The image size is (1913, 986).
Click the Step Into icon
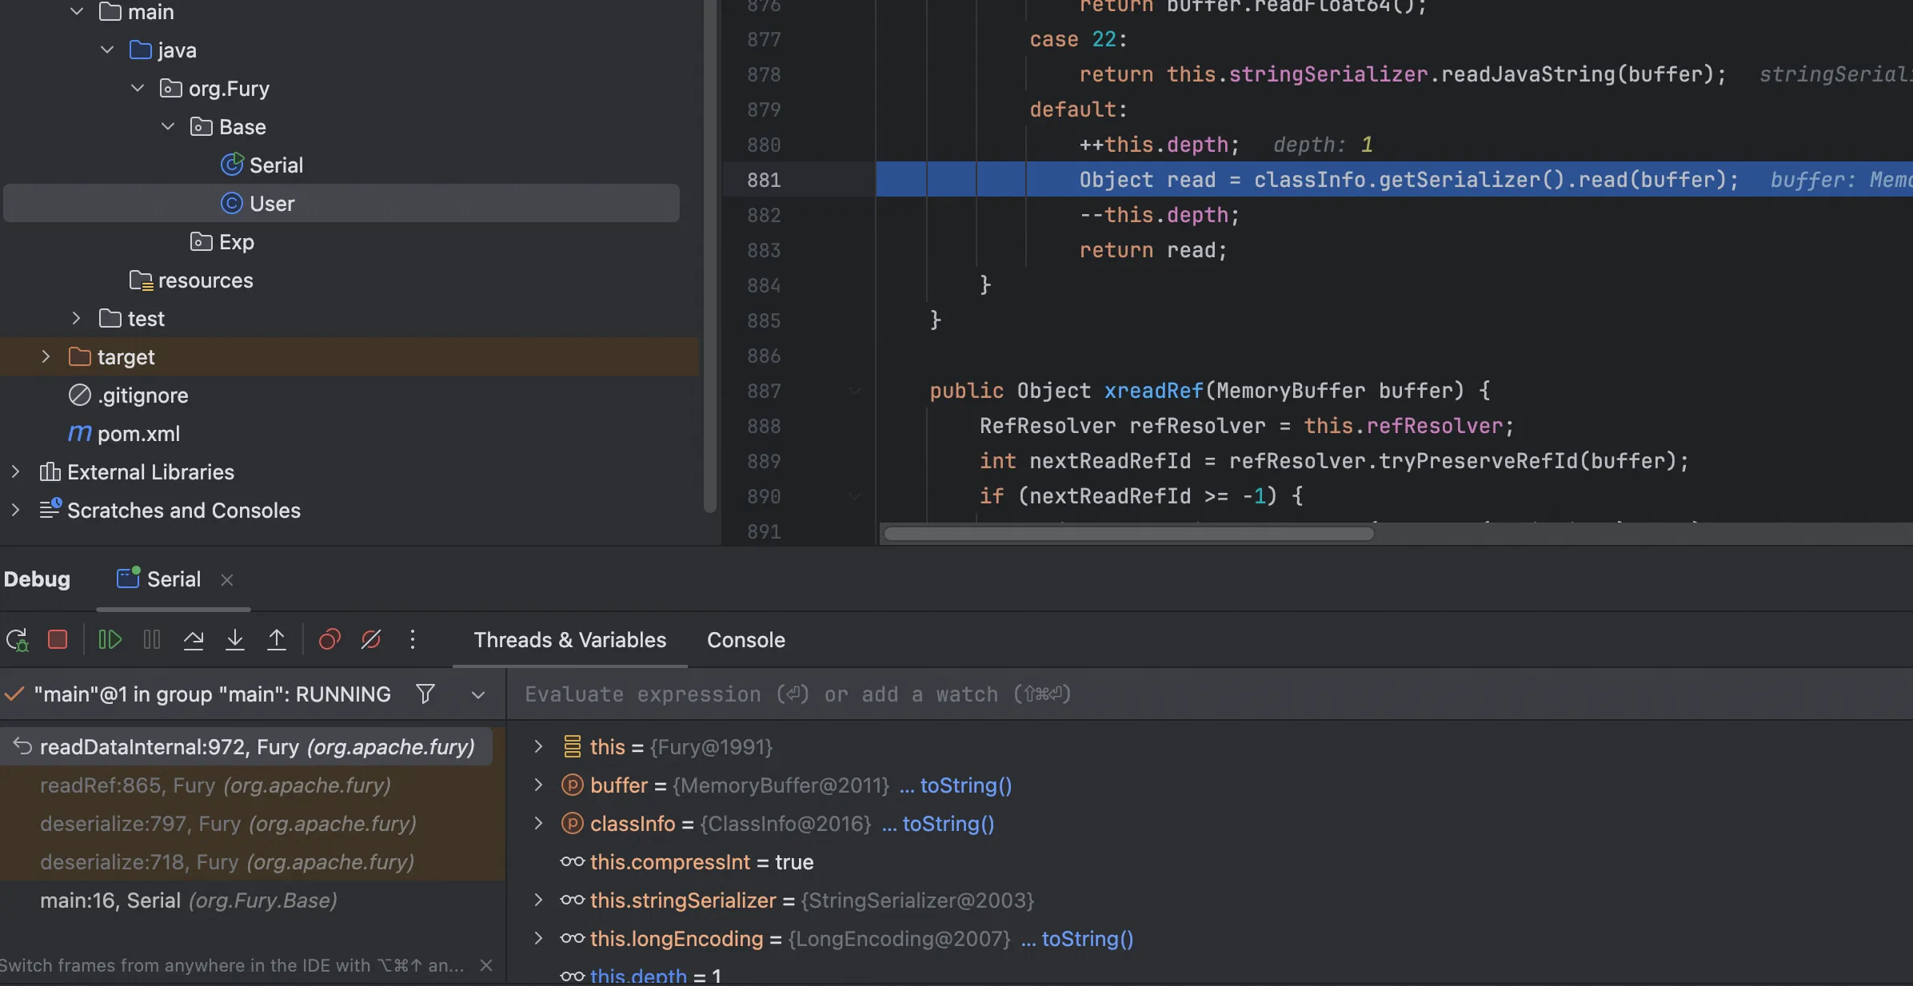click(235, 640)
